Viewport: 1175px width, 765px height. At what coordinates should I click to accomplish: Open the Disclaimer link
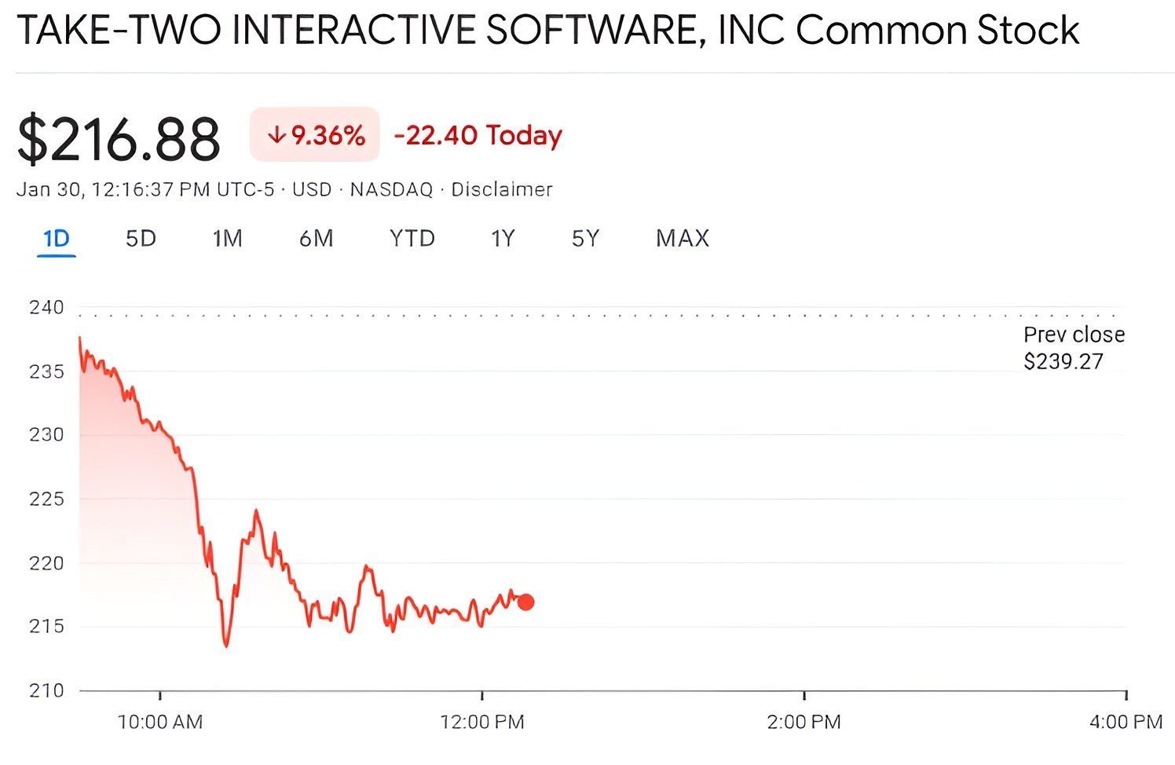(501, 189)
